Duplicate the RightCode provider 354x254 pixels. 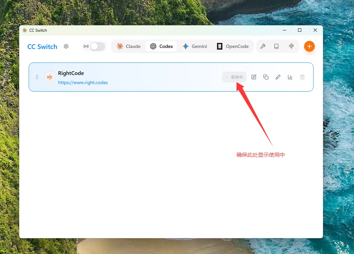[x=266, y=77]
